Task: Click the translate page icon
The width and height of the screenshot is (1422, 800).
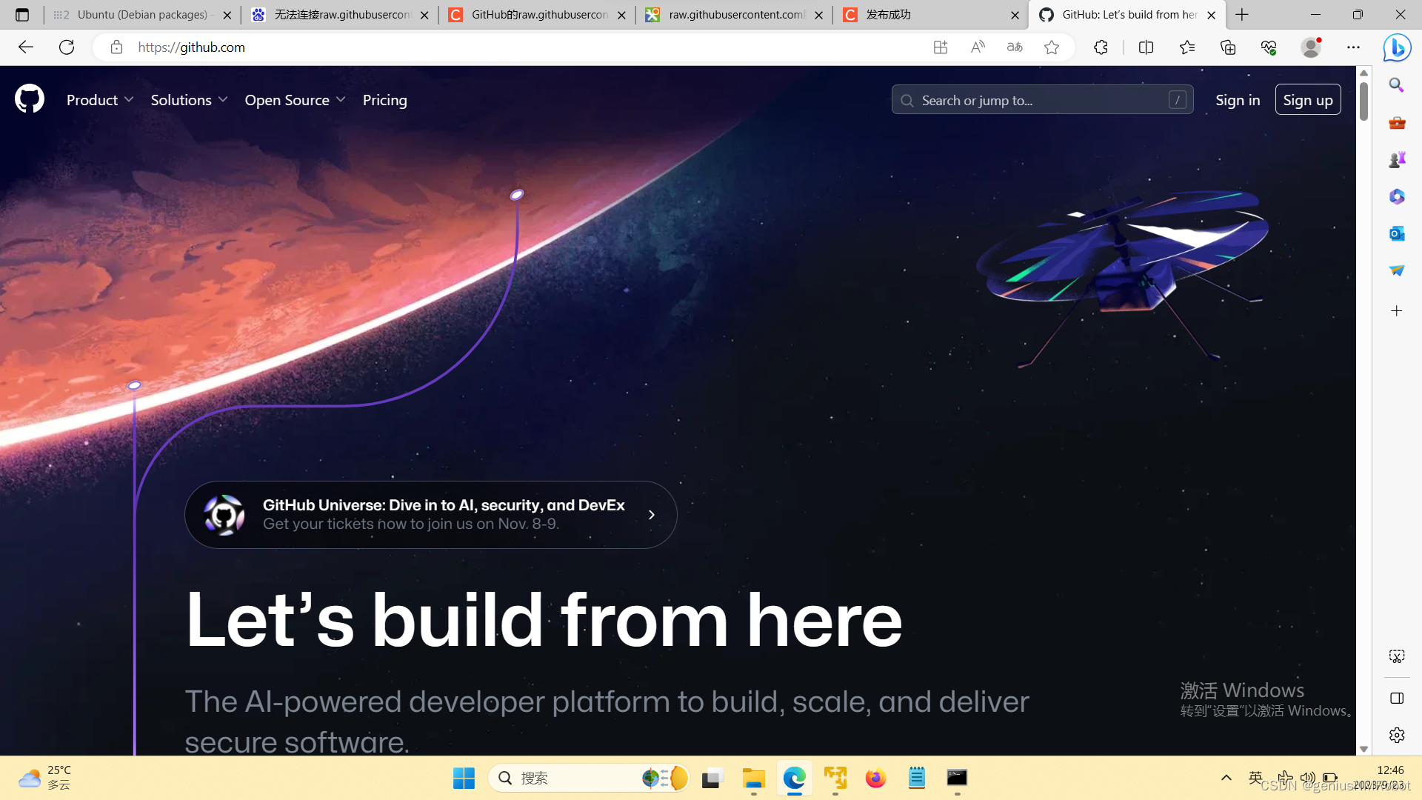Action: point(1015,47)
